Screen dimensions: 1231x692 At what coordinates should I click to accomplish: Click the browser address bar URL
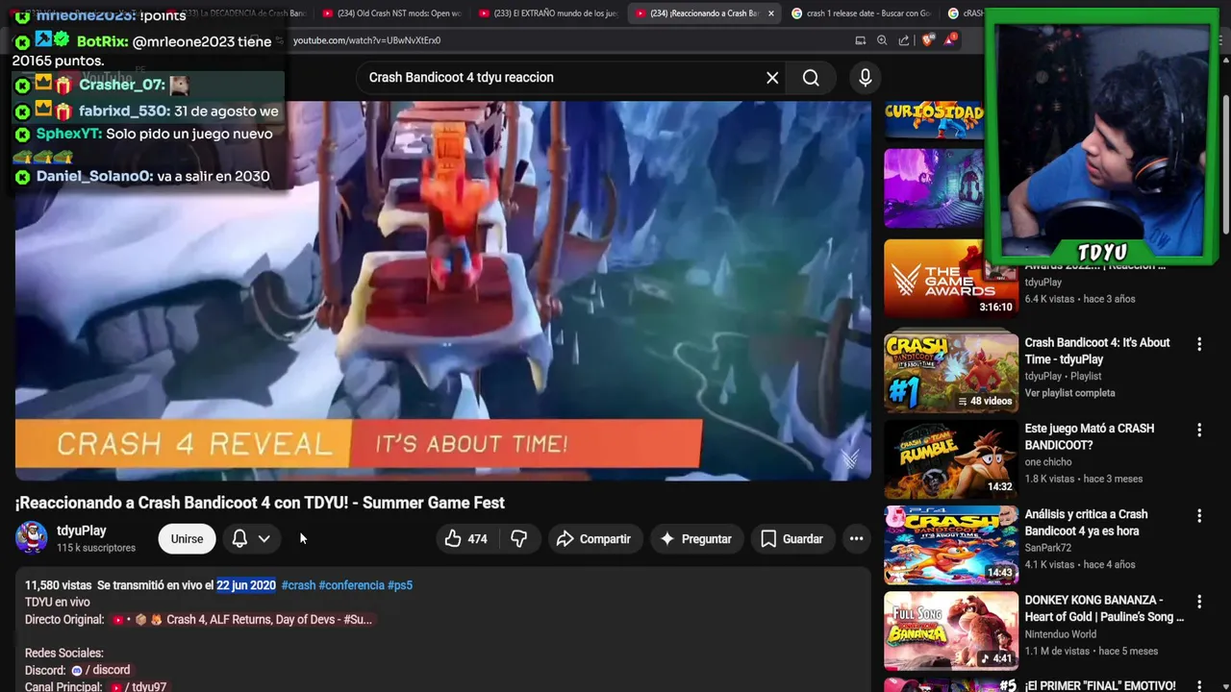pyautogui.click(x=366, y=40)
